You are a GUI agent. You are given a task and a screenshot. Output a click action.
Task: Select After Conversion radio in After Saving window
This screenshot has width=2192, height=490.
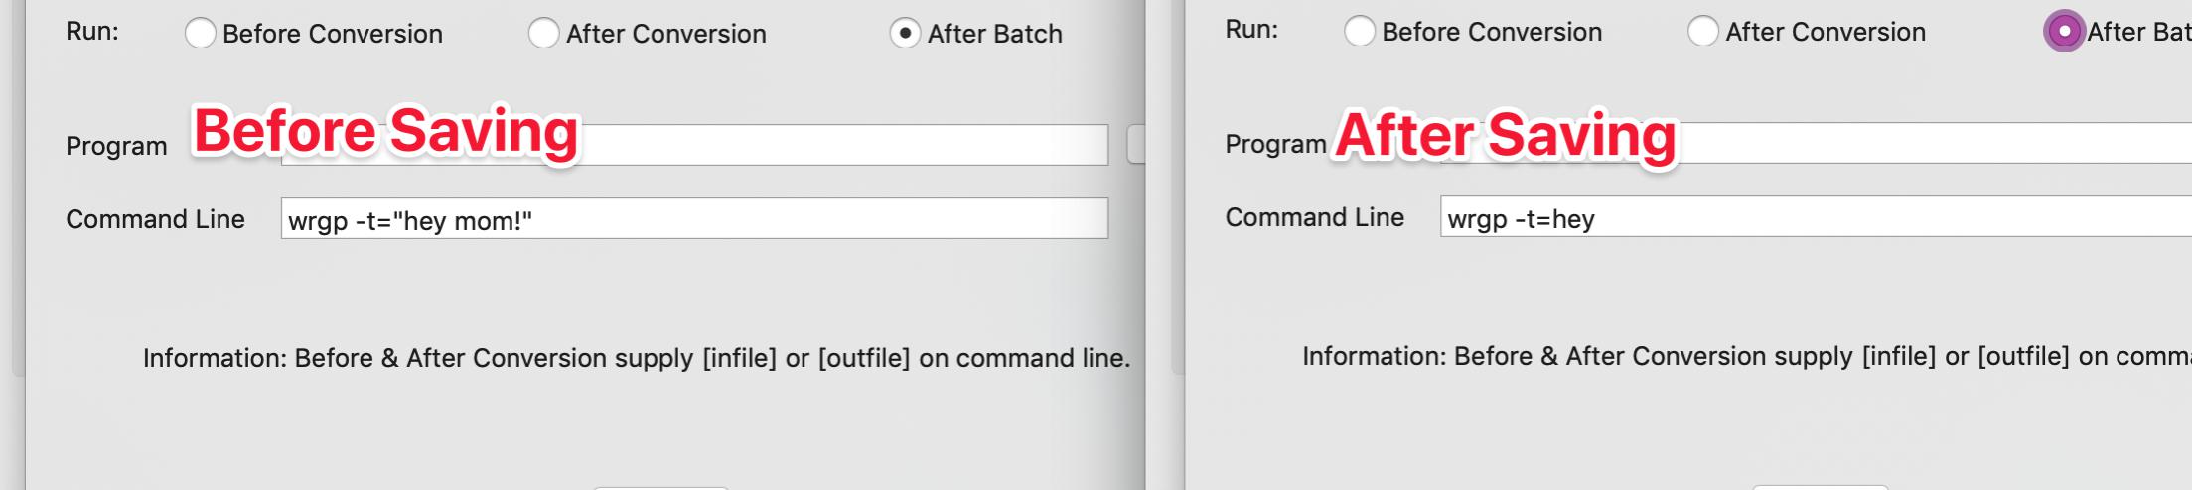[x=1702, y=32]
